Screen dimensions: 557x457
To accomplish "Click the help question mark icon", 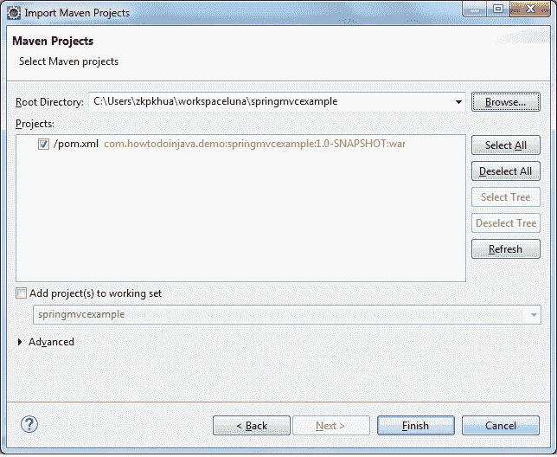I will click(x=29, y=424).
